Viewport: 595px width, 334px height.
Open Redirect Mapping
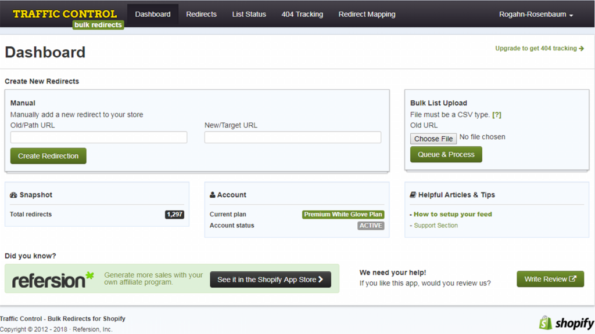point(367,14)
